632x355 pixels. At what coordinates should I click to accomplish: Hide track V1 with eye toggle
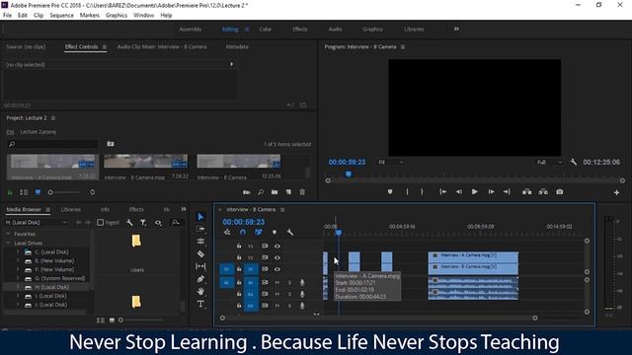[x=277, y=269]
